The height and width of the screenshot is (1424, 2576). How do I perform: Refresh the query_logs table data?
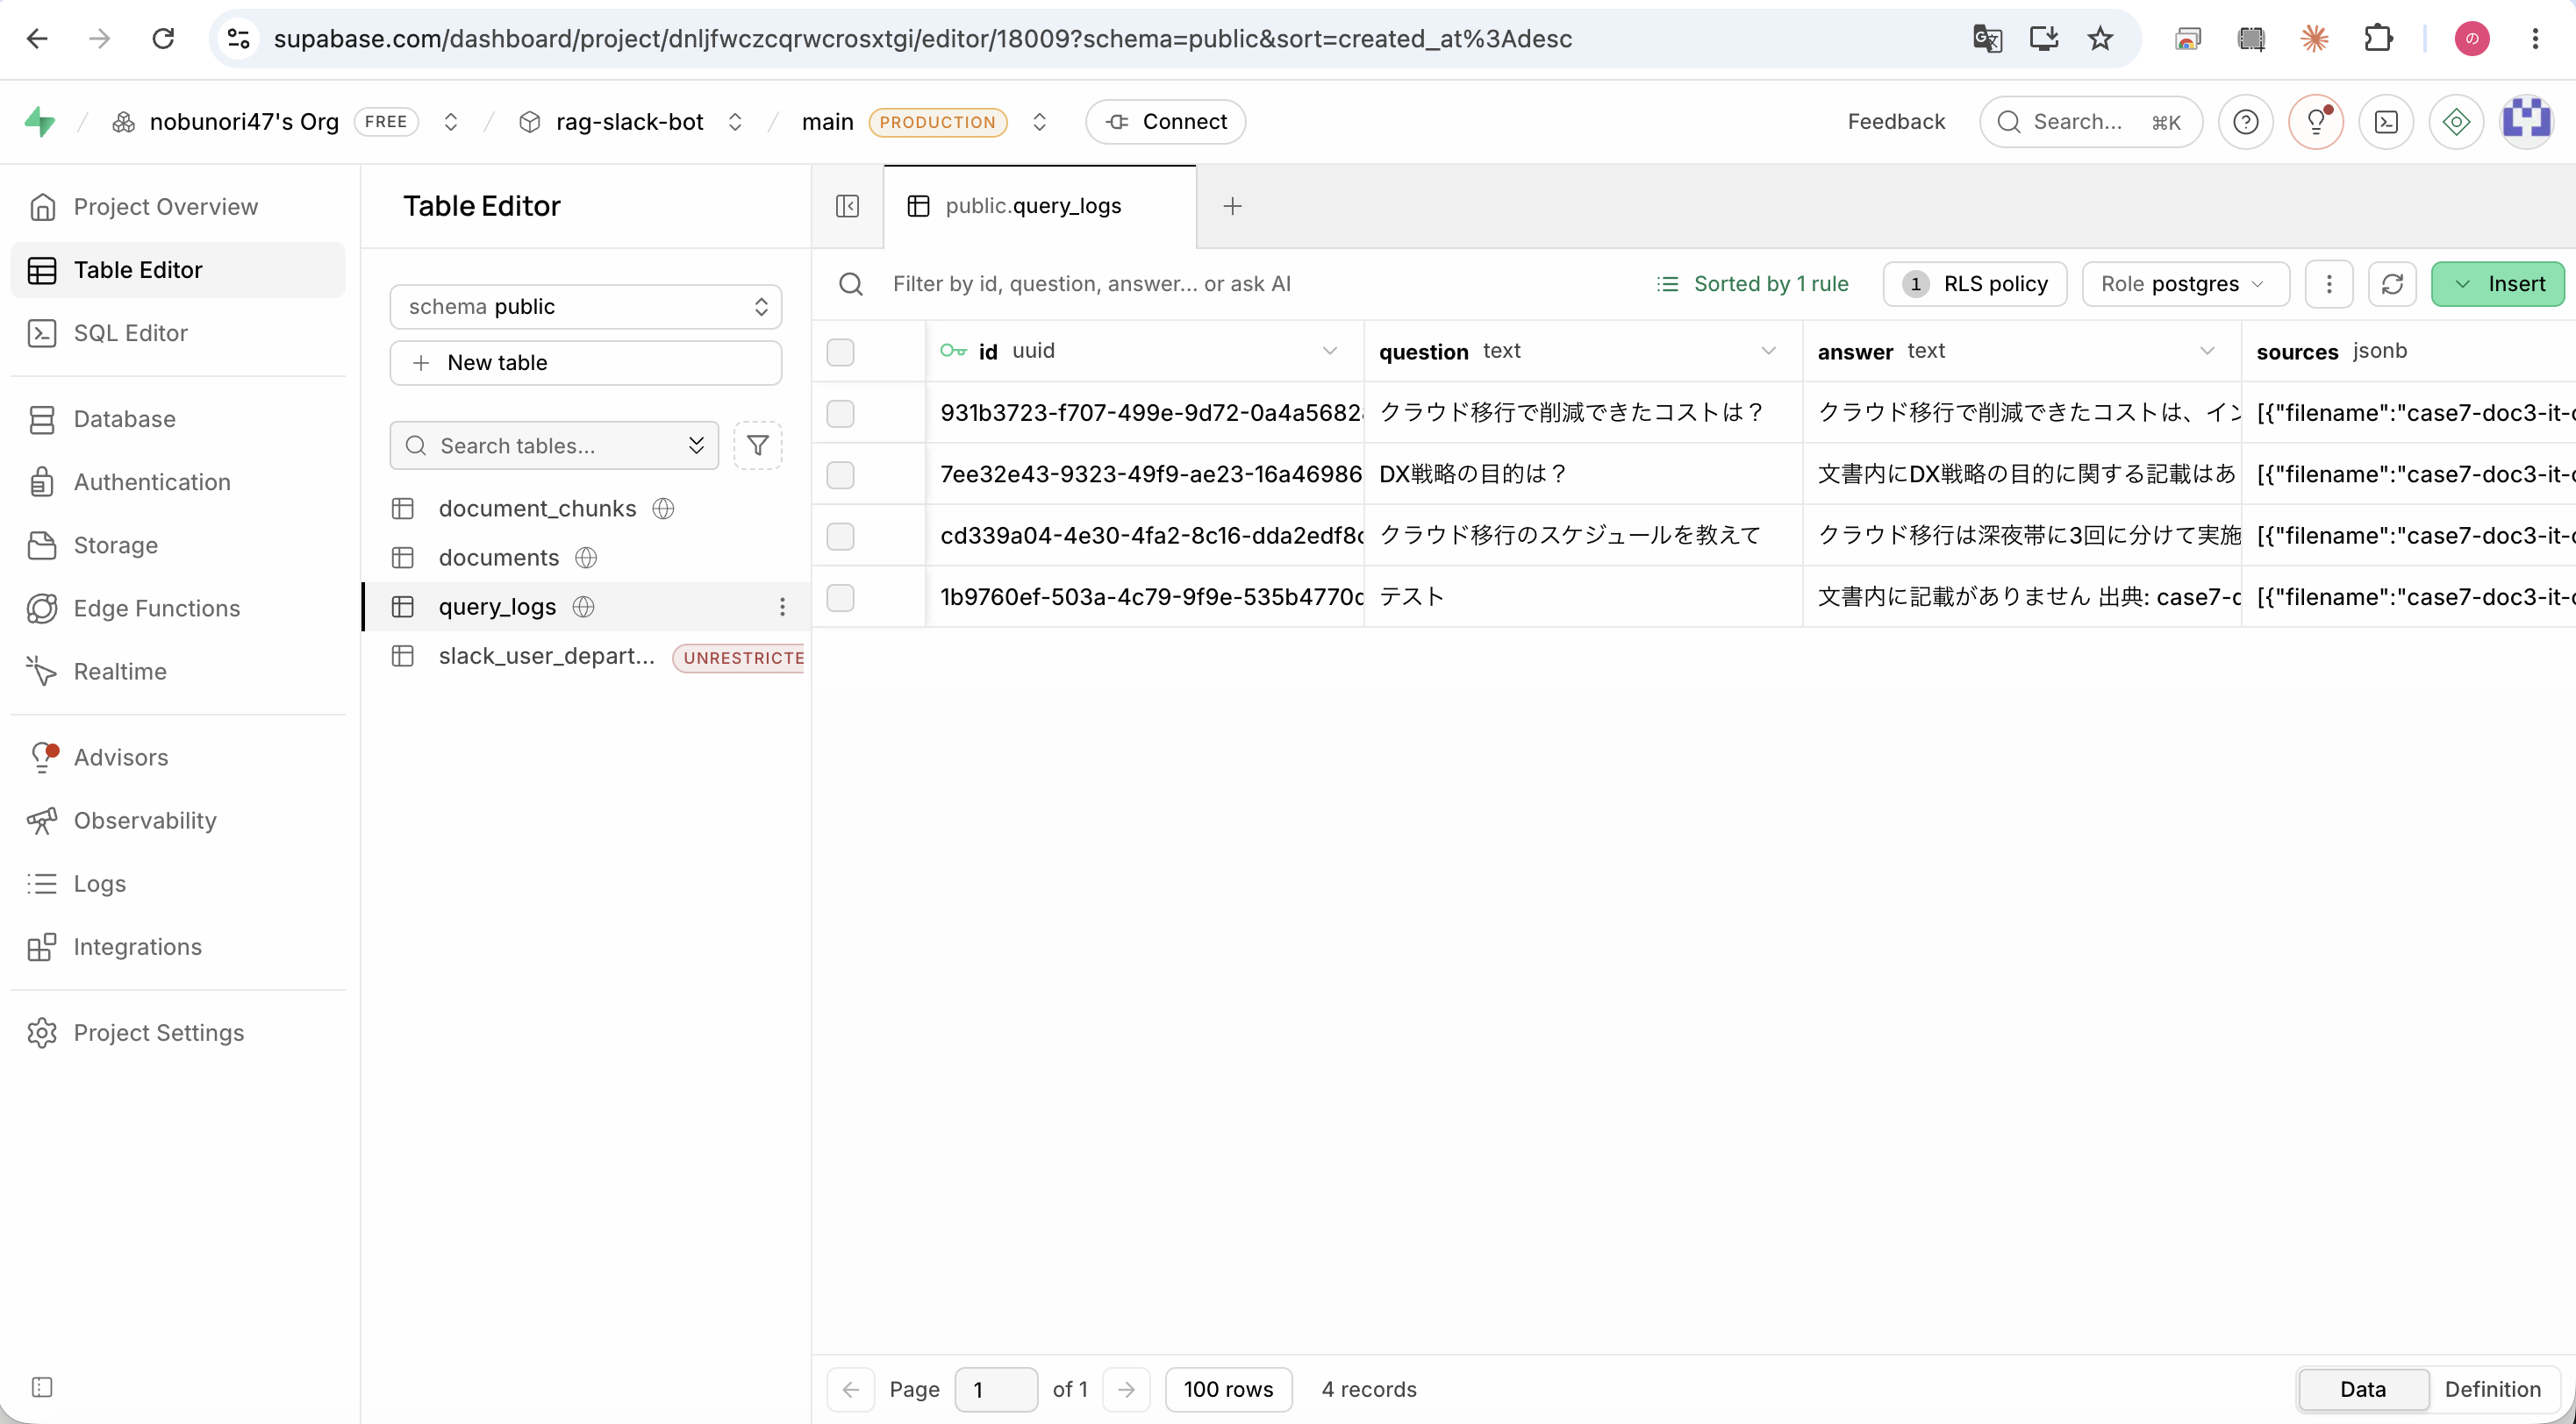[2392, 284]
